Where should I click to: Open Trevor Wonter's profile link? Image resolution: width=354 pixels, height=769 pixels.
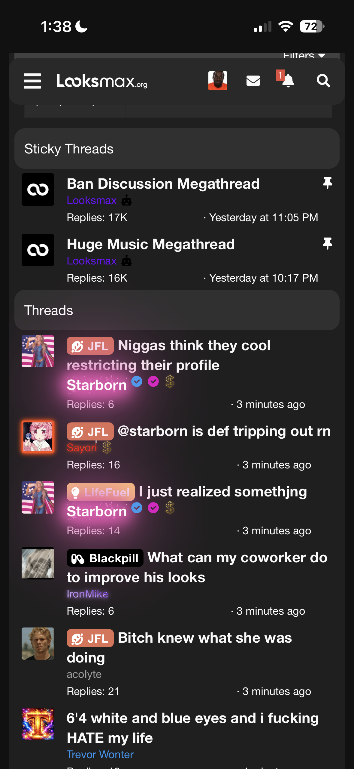100,755
